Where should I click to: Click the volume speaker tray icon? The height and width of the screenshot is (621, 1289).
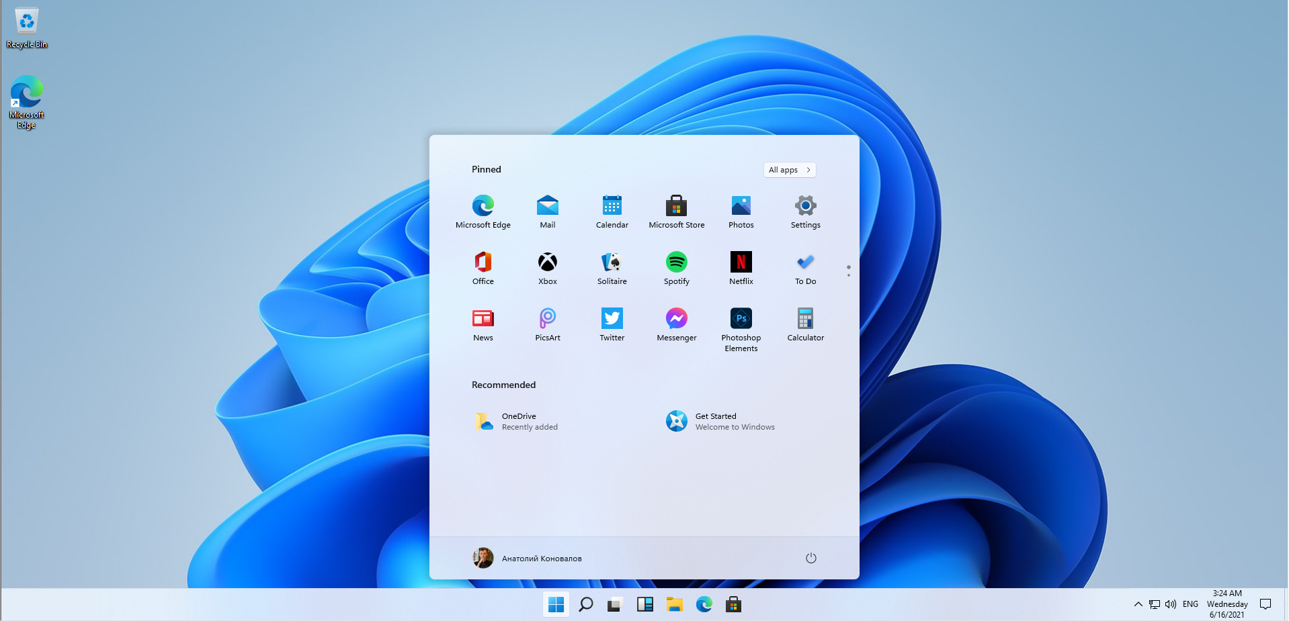[1170, 604]
